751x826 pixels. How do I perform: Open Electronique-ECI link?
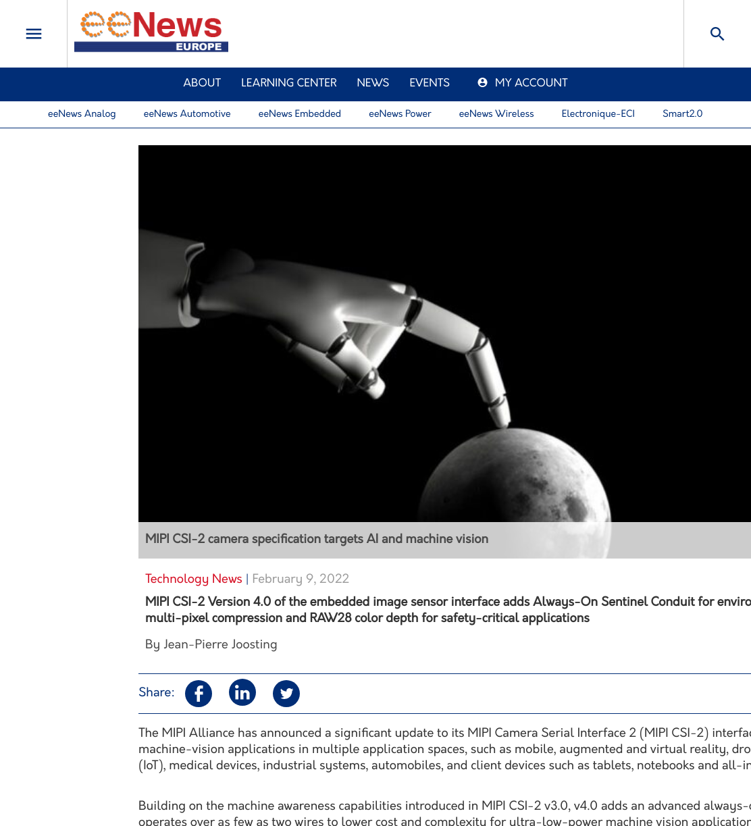pyautogui.click(x=598, y=113)
